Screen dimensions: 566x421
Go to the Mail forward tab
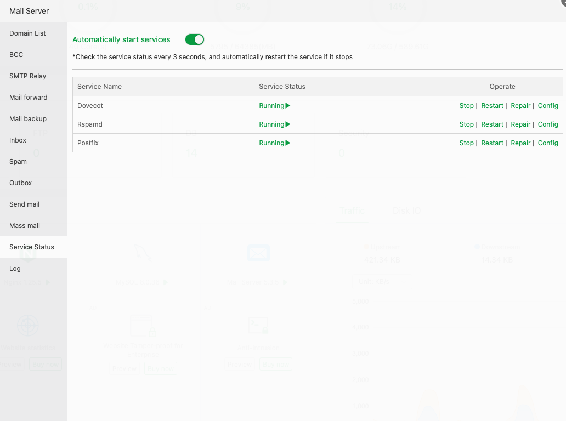point(29,98)
